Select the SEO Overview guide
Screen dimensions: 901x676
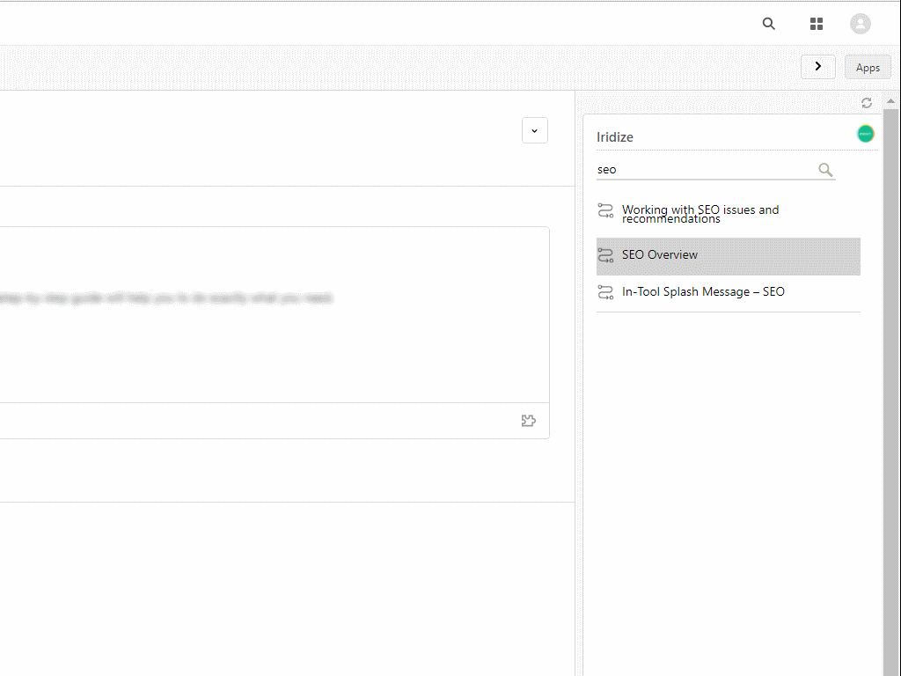point(660,255)
